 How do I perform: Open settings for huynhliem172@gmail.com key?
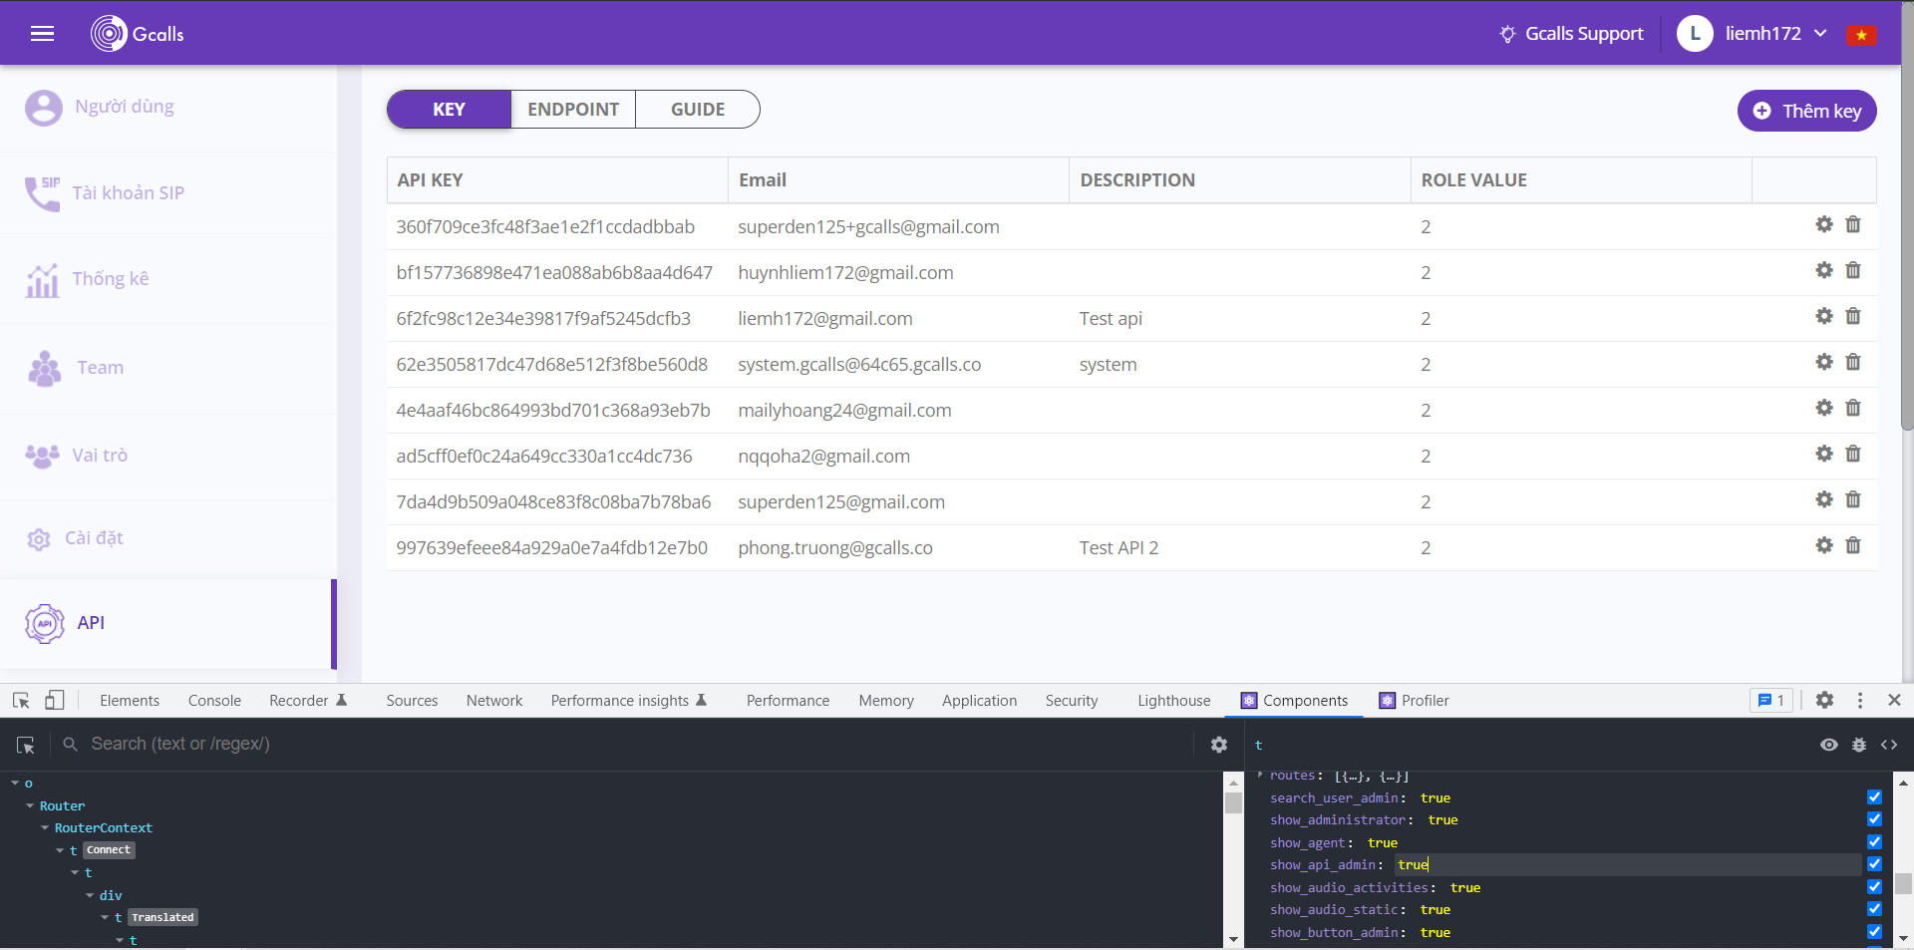1823,271
